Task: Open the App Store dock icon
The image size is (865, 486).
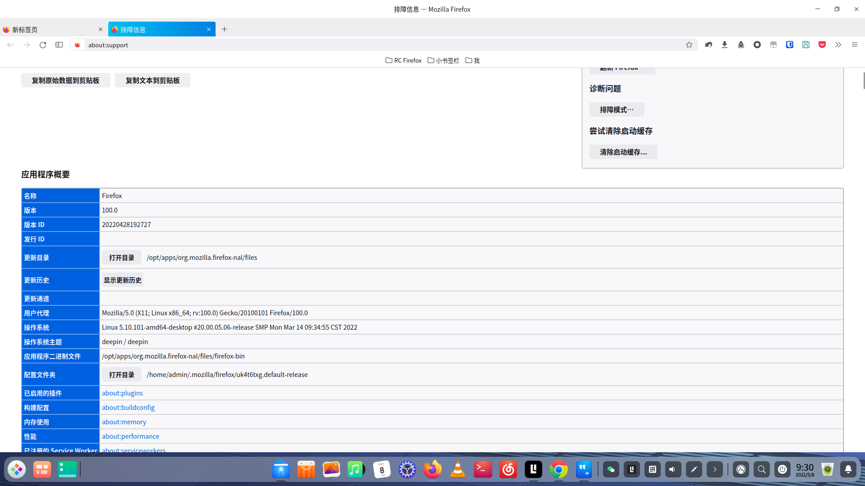Action: tap(306, 469)
